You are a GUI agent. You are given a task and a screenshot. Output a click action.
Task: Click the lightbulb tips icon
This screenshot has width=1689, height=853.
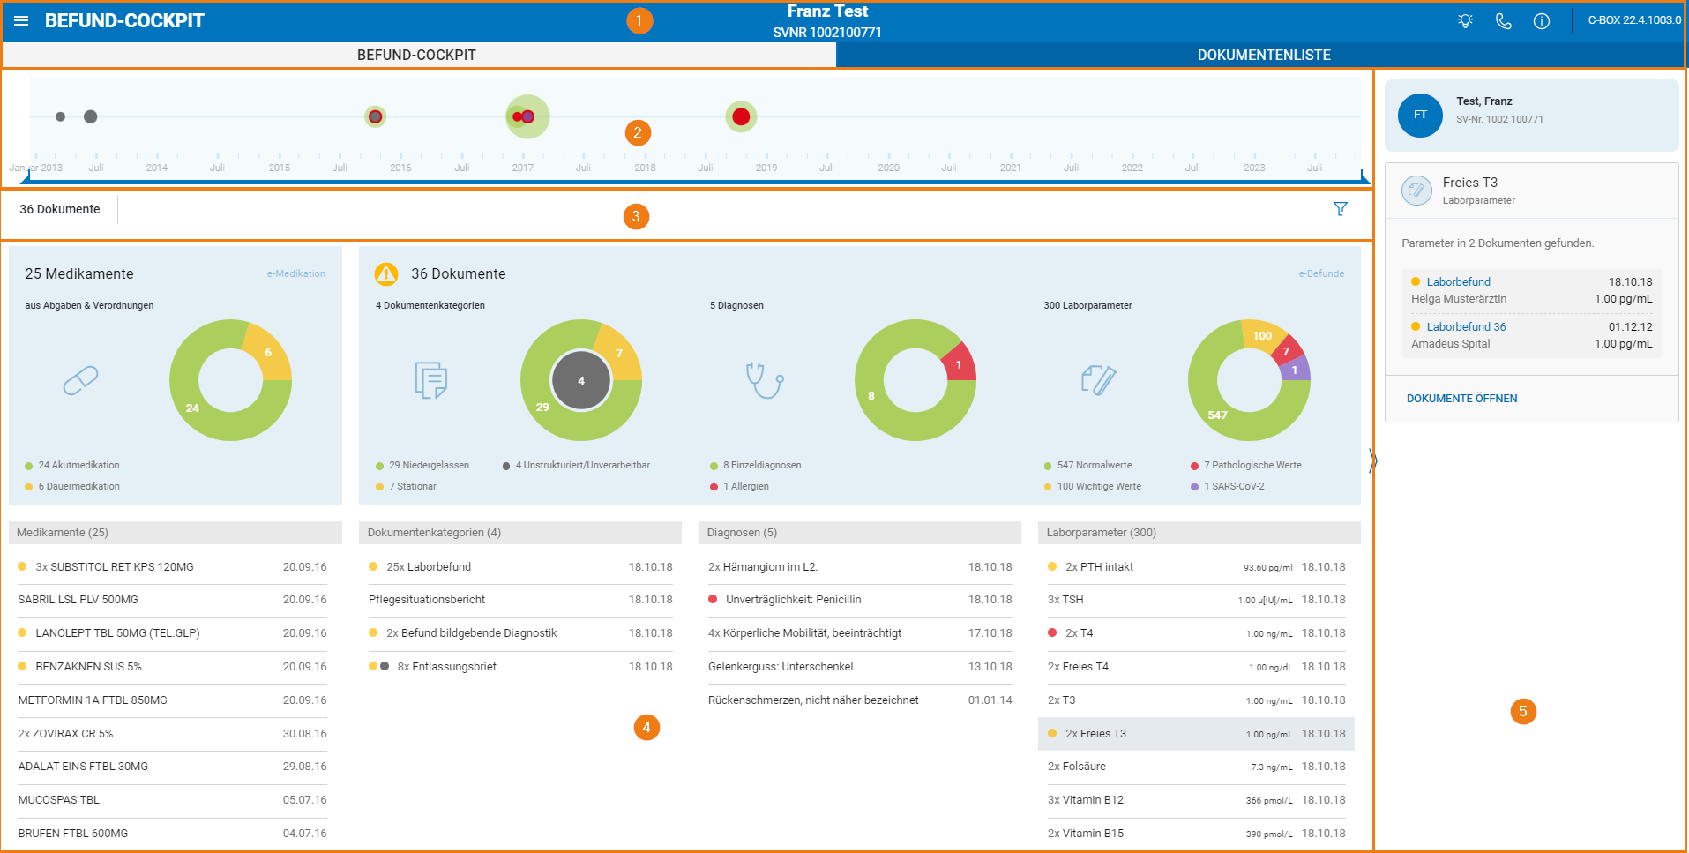(1465, 21)
